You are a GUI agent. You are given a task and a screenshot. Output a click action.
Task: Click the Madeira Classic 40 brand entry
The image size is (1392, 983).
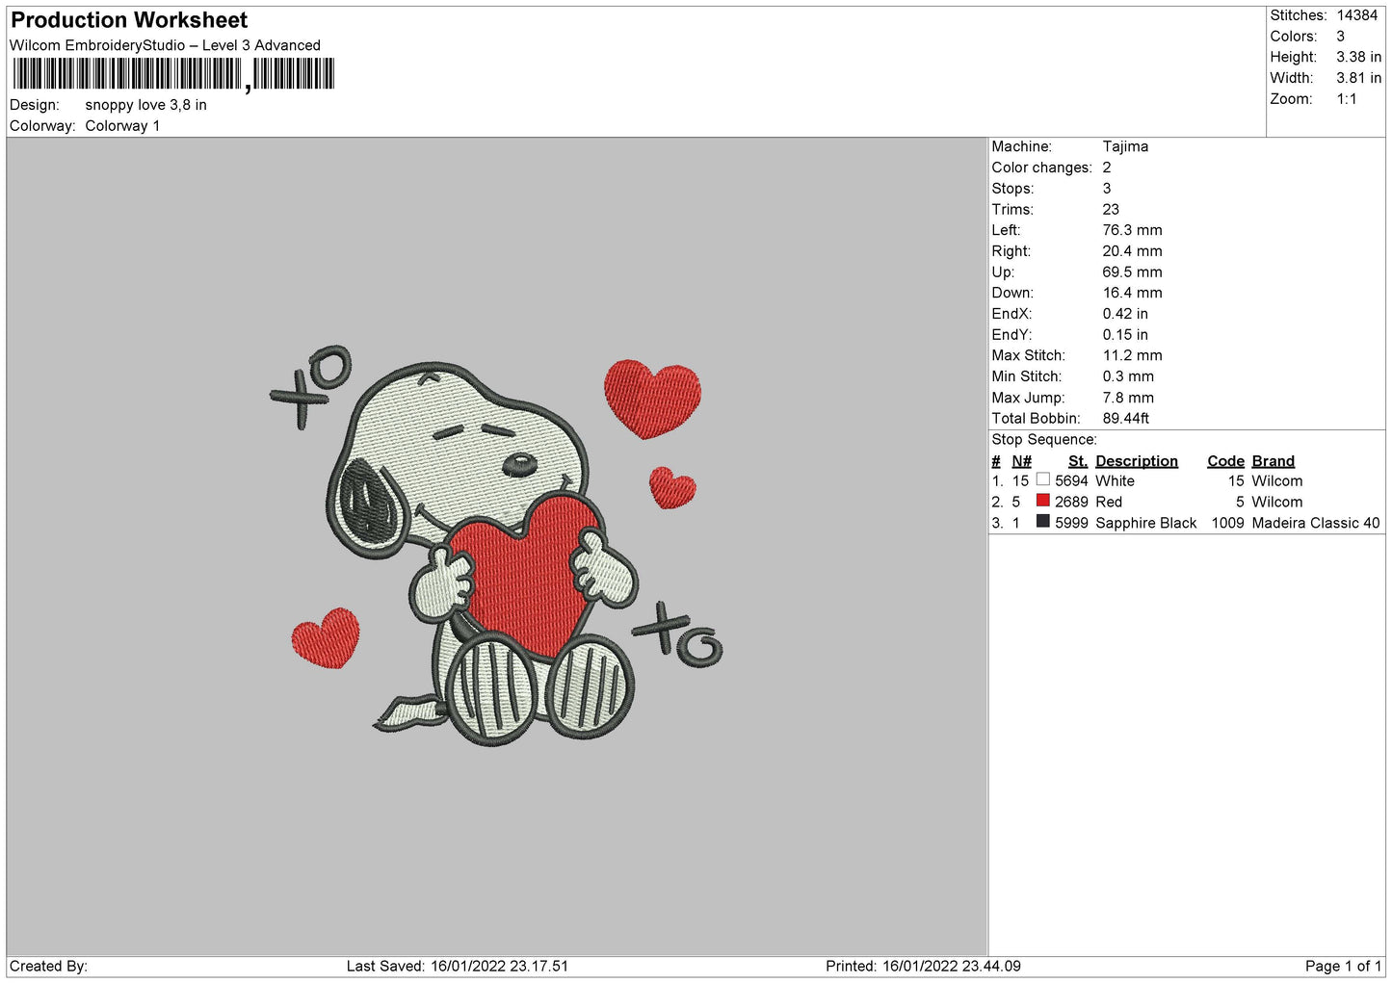[x=1315, y=523]
